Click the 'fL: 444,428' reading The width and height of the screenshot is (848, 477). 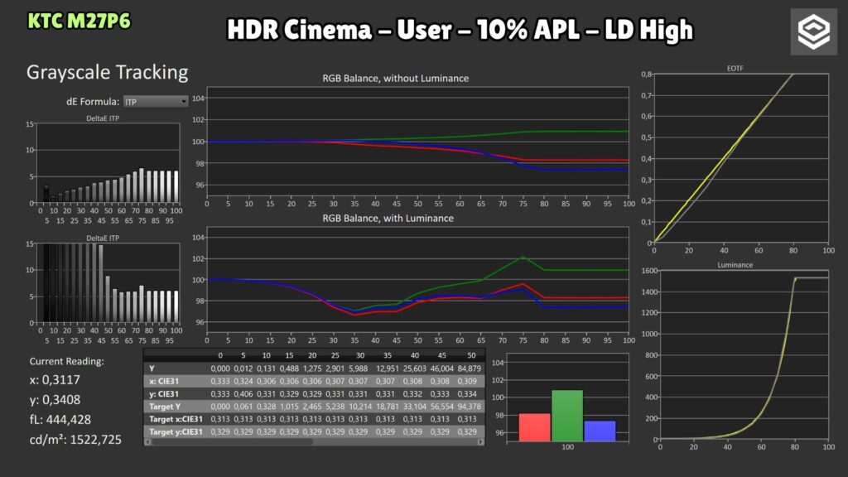(x=60, y=420)
